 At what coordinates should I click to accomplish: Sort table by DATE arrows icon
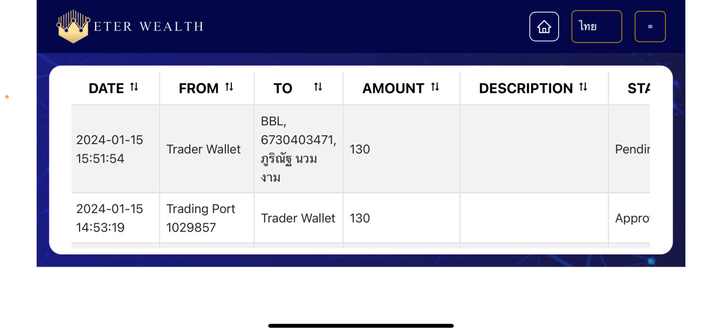(134, 87)
